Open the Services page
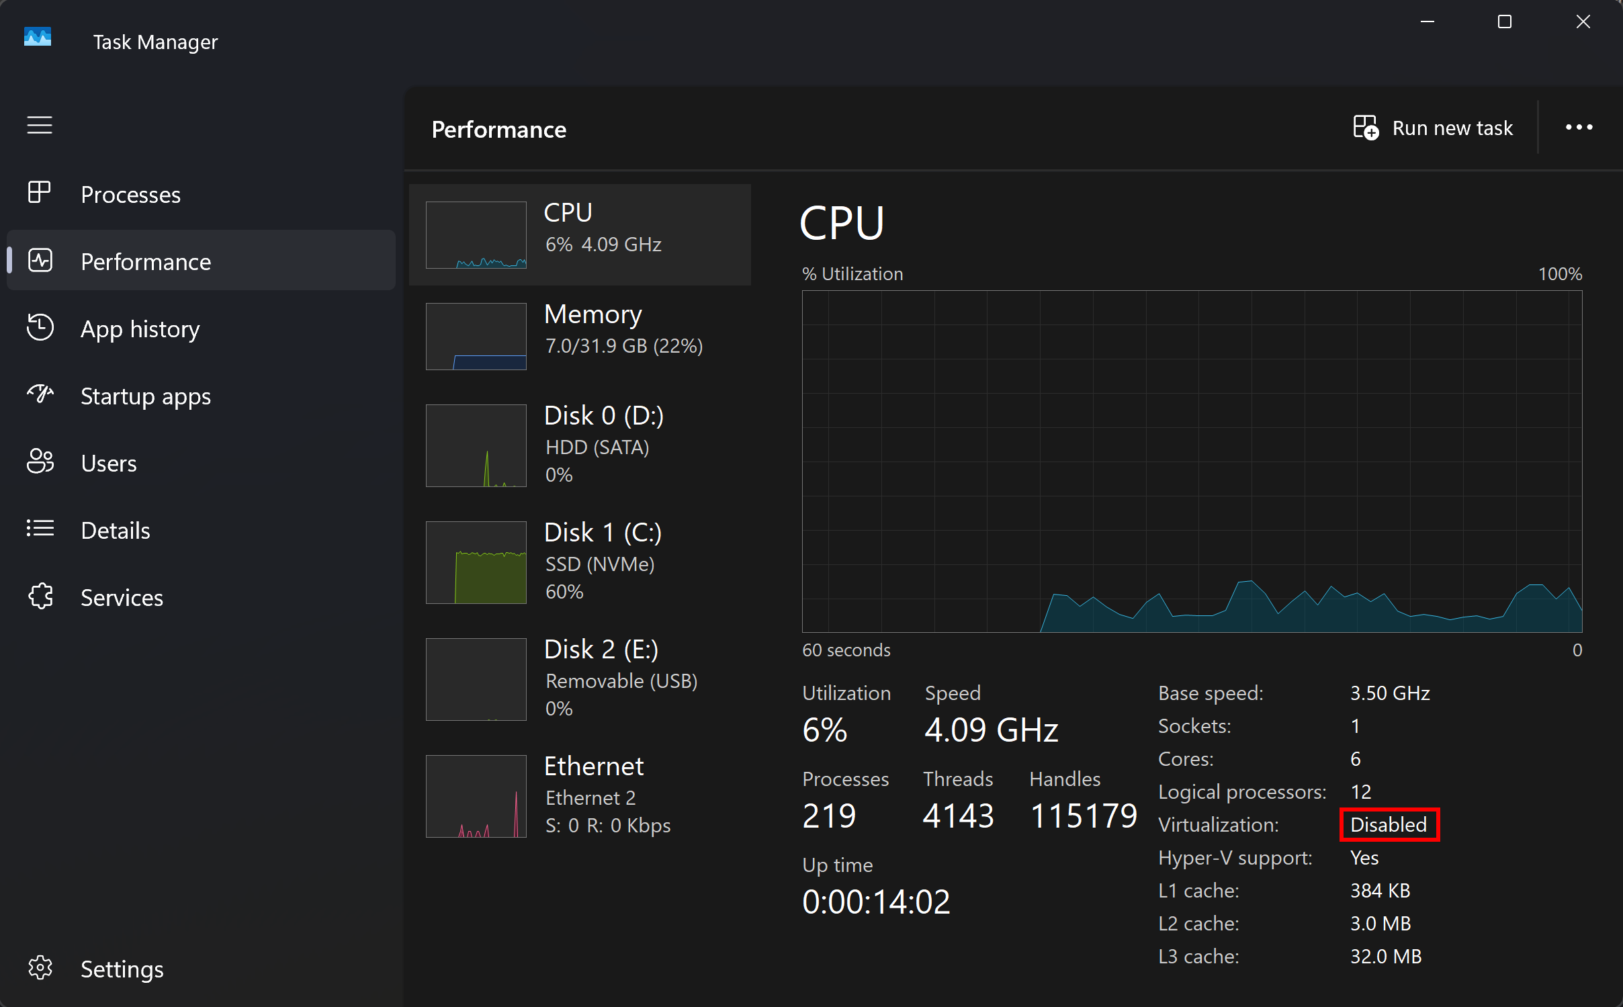The width and height of the screenshot is (1623, 1007). point(122,598)
